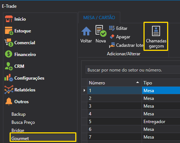This screenshot has height=143, width=180.
Task: Open the Relatórios menu label
Action: click(x=25, y=90)
